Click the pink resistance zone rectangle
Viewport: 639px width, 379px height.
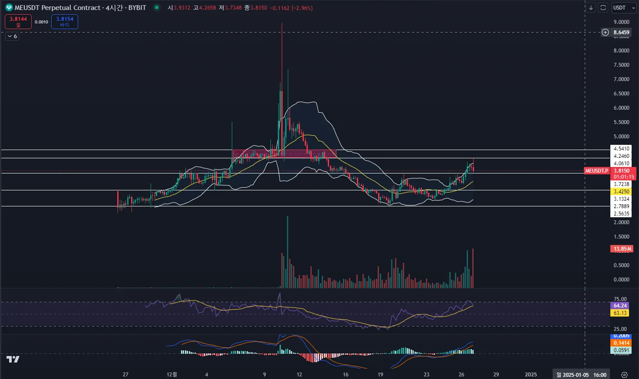pyautogui.click(x=284, y=154)
